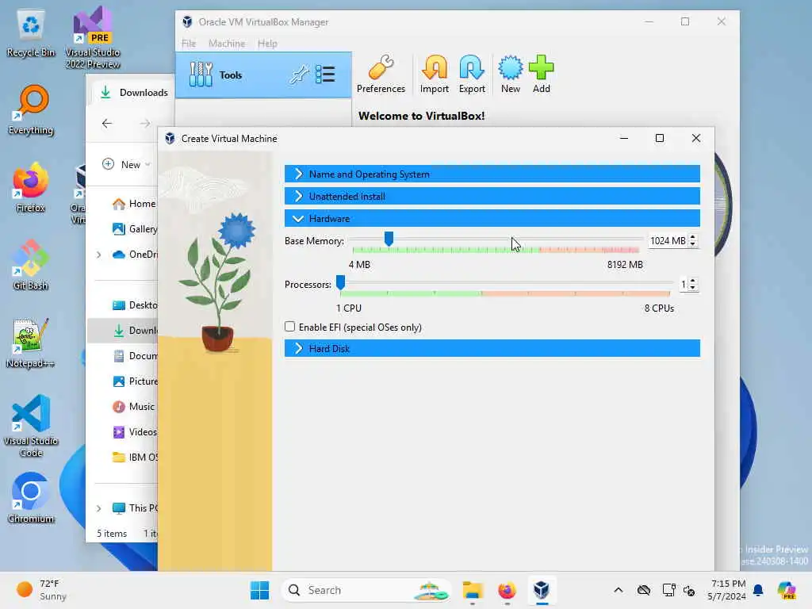Increase processor count with the up arrow
Image resolution: width=812 pixels, height=609 pixels.
click(693, 281)
